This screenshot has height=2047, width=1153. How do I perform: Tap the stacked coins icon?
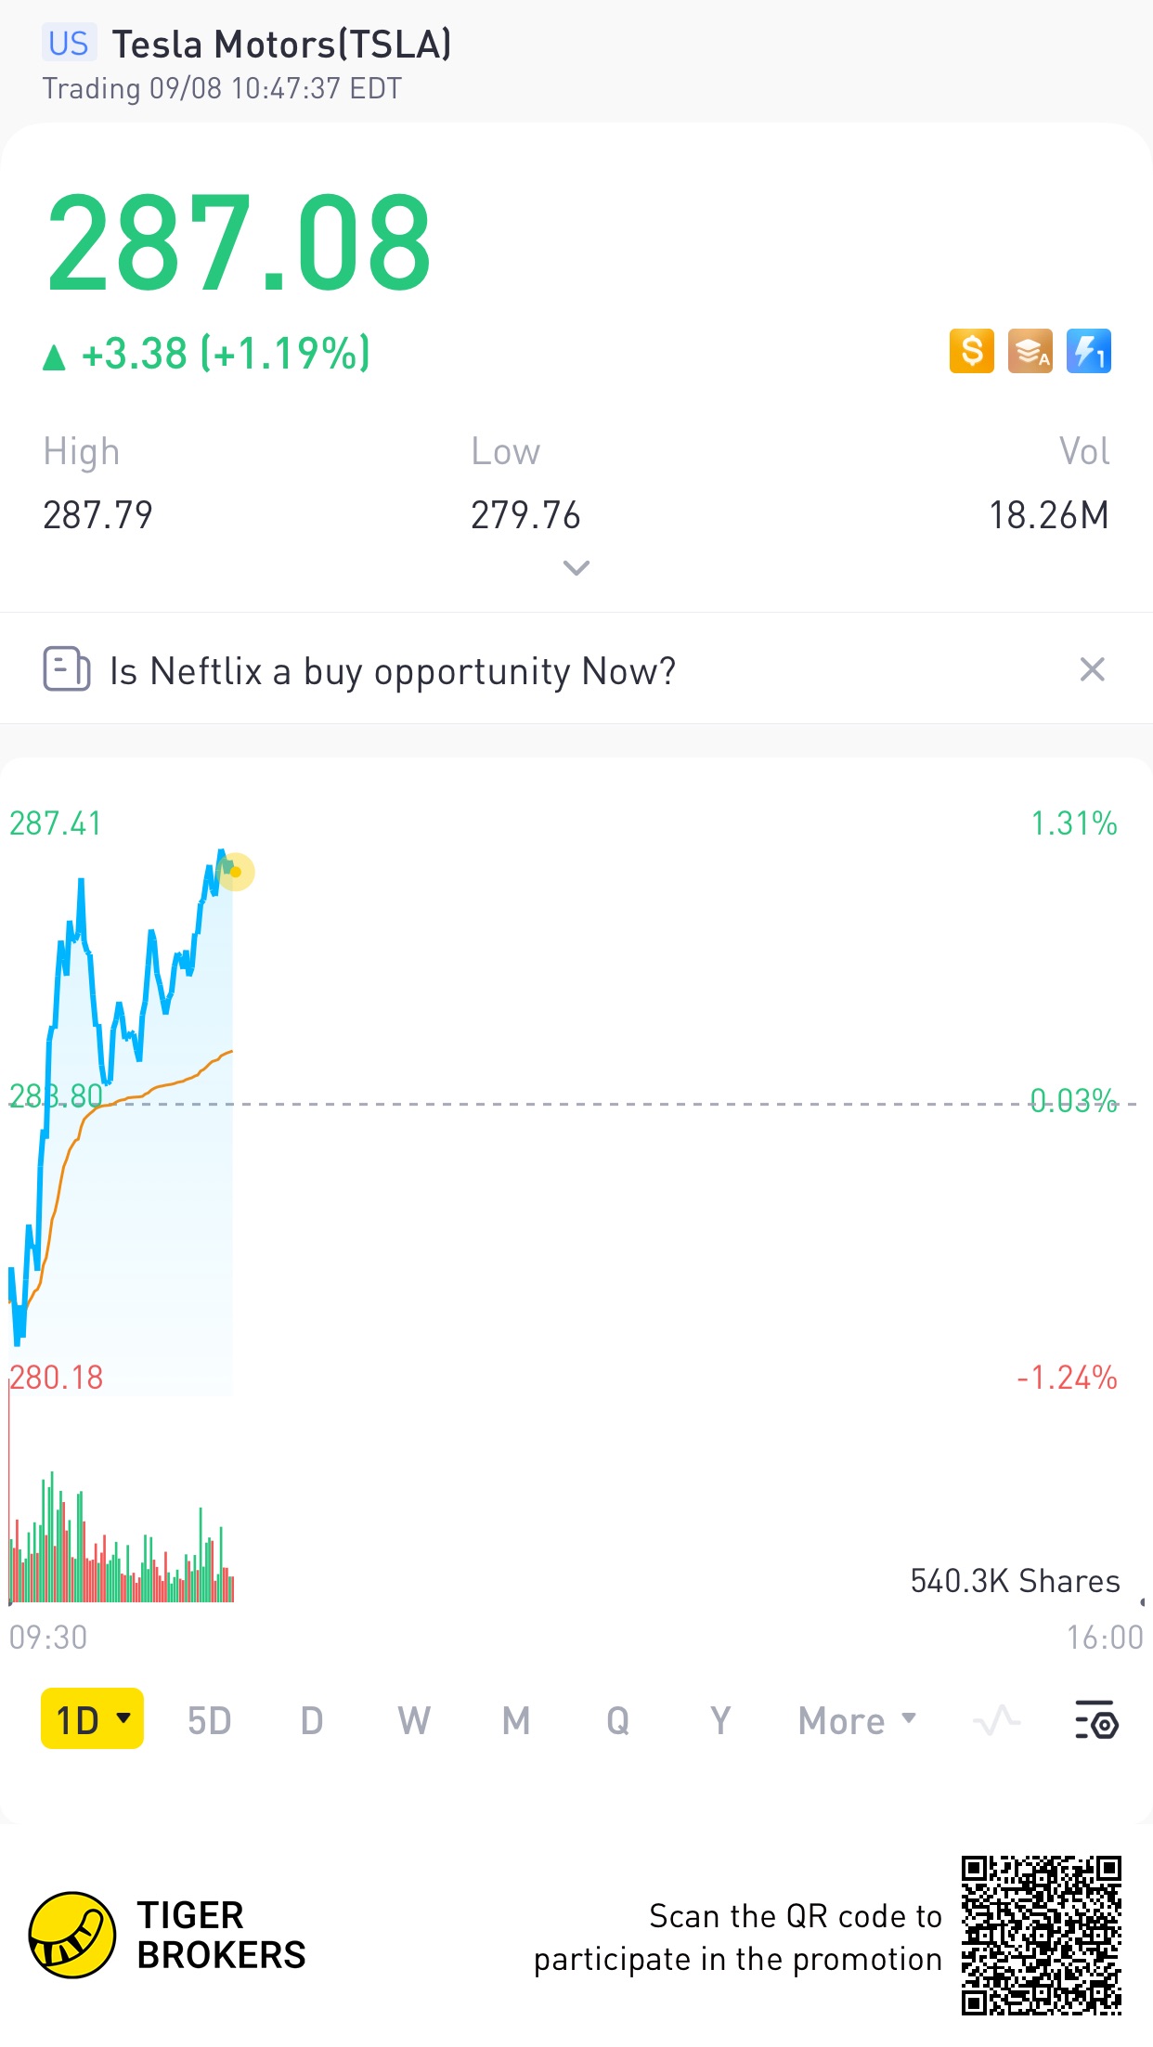(x=1030, y=352)
